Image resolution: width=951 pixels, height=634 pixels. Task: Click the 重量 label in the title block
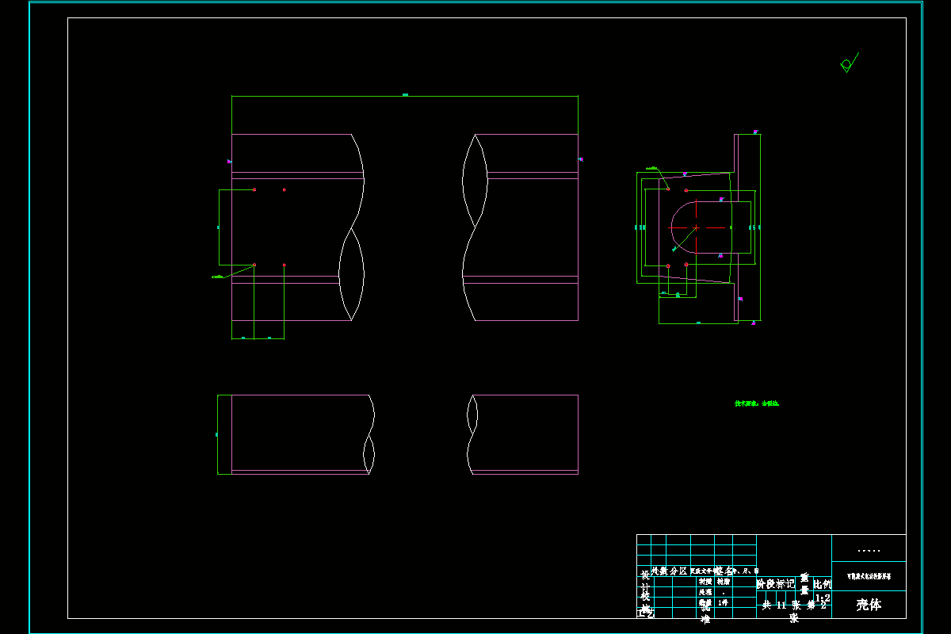coord(804,584)
